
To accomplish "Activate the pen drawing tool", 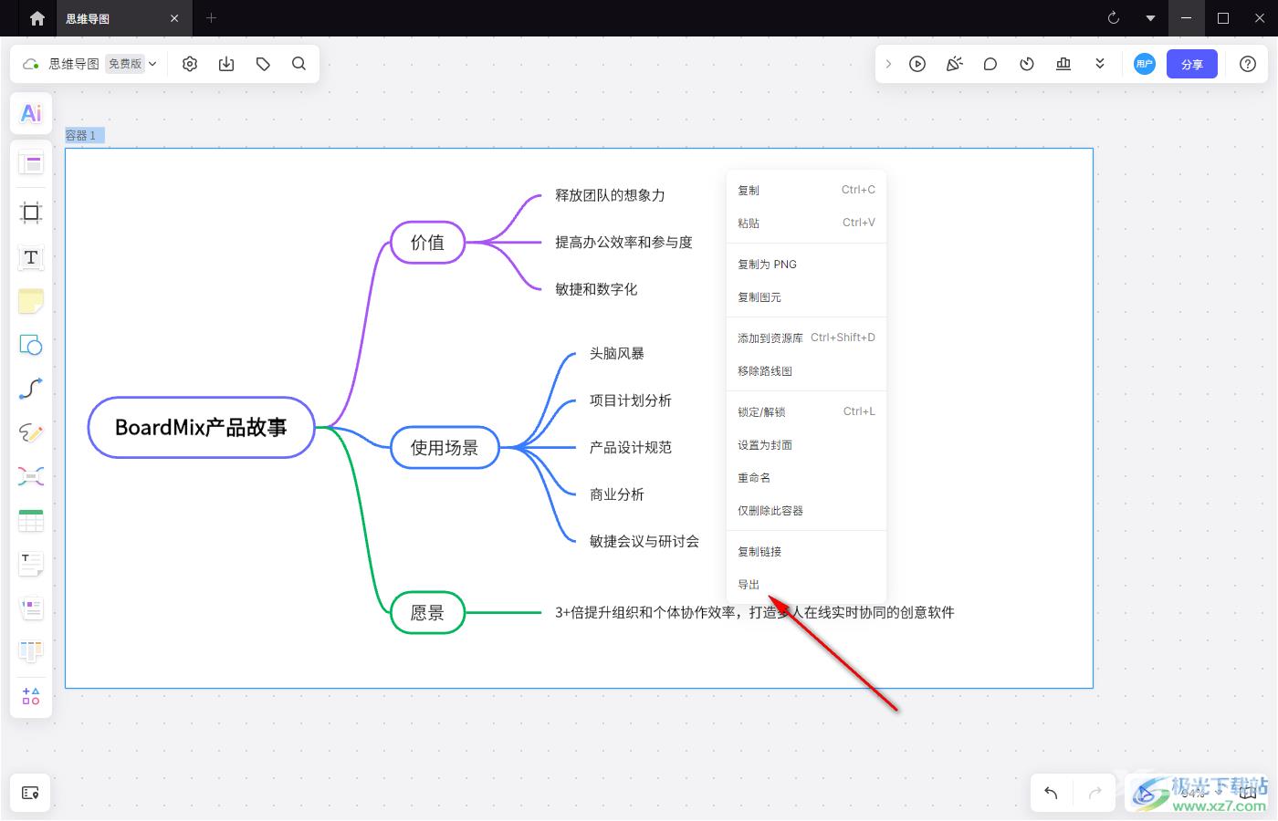I will pyautogui.click(x=31, y=432).
